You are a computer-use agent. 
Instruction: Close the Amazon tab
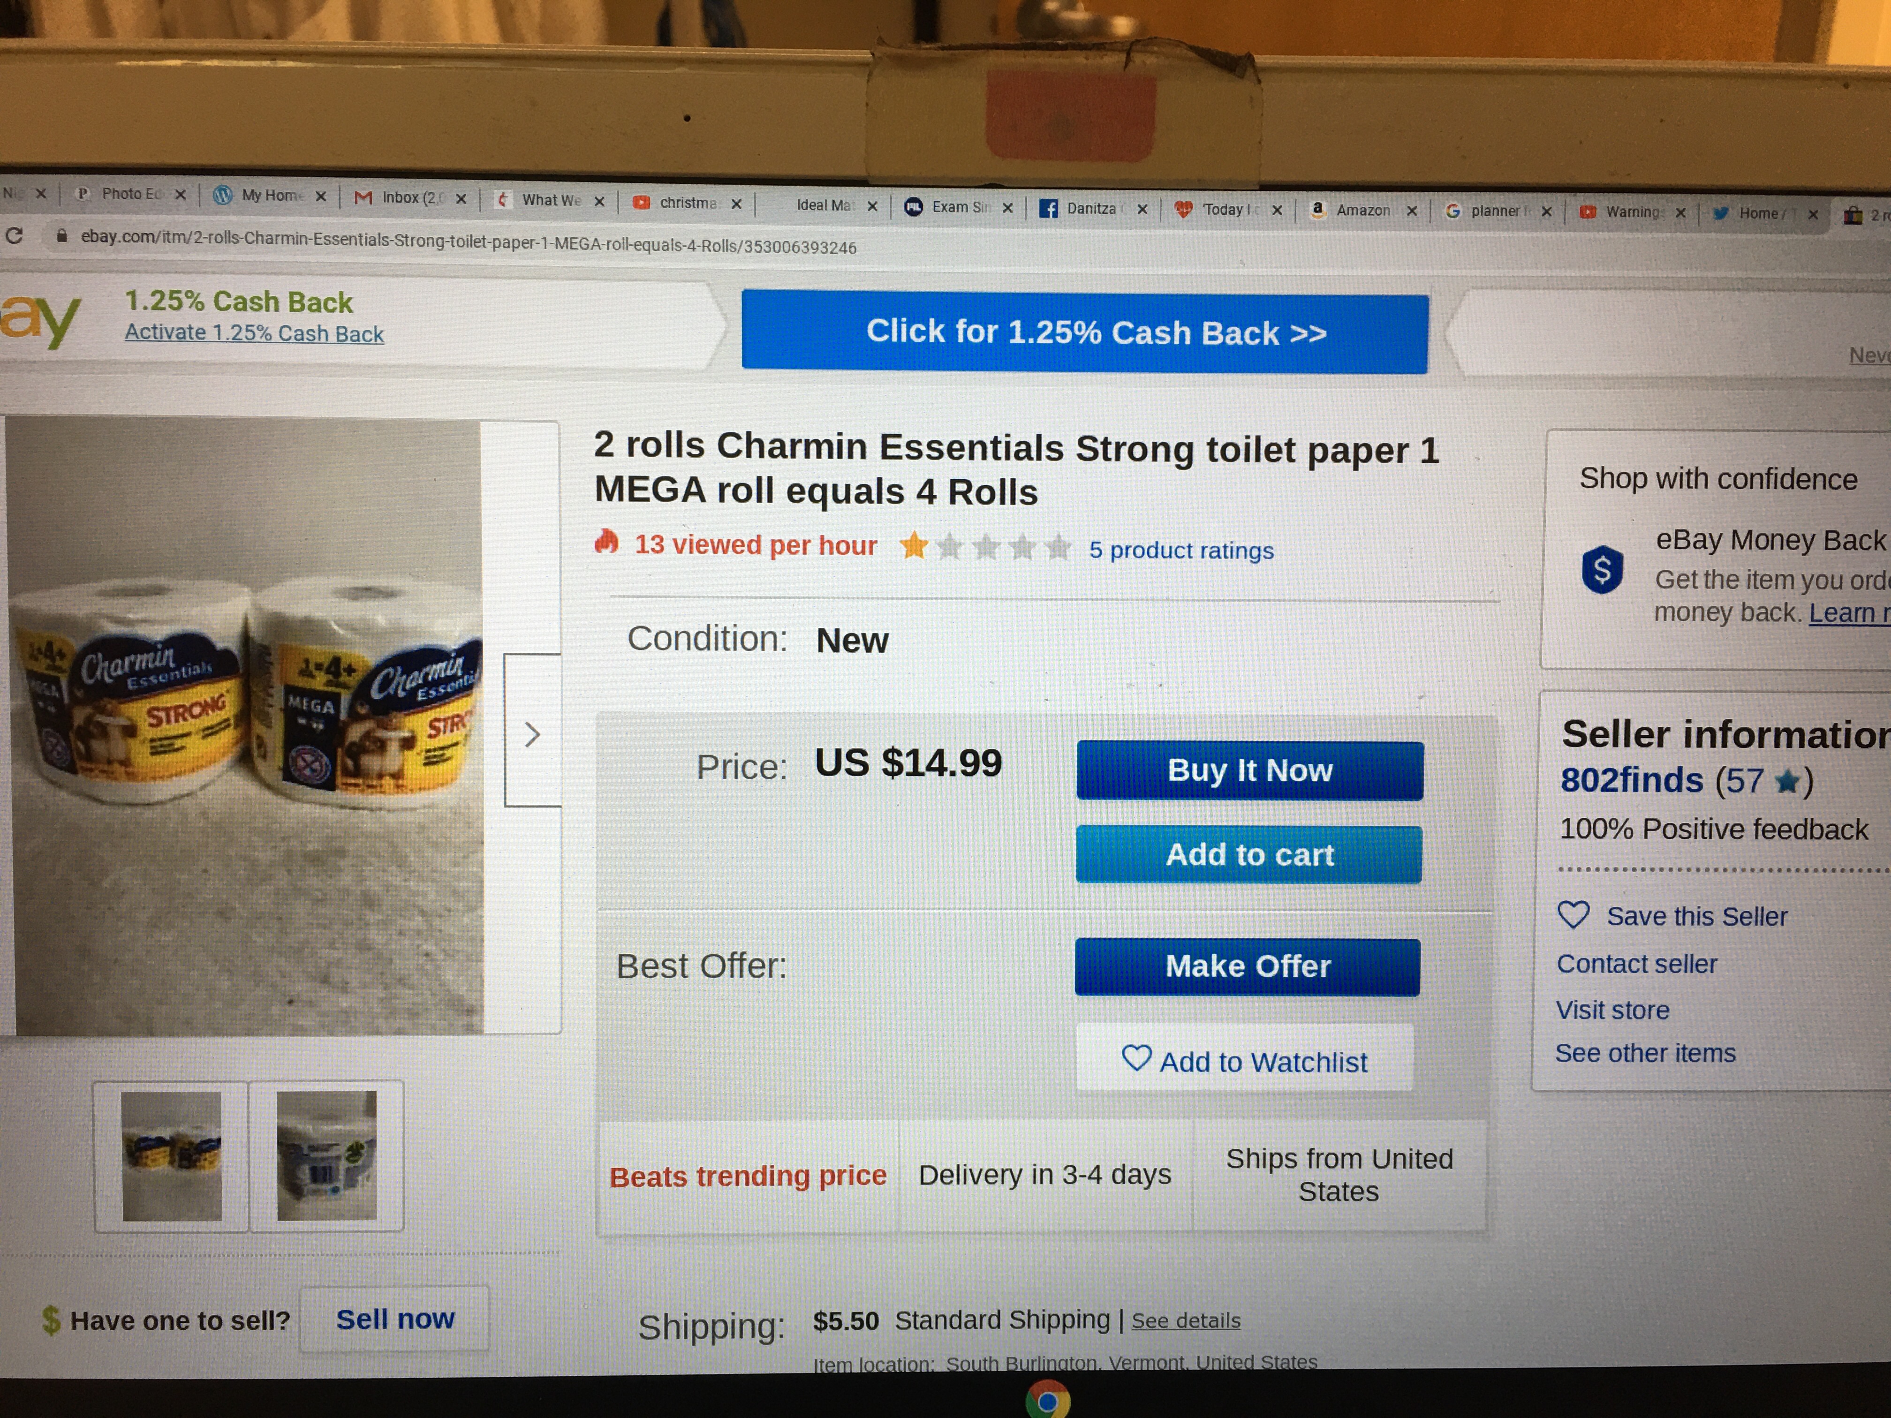(x=1411, y=211)
